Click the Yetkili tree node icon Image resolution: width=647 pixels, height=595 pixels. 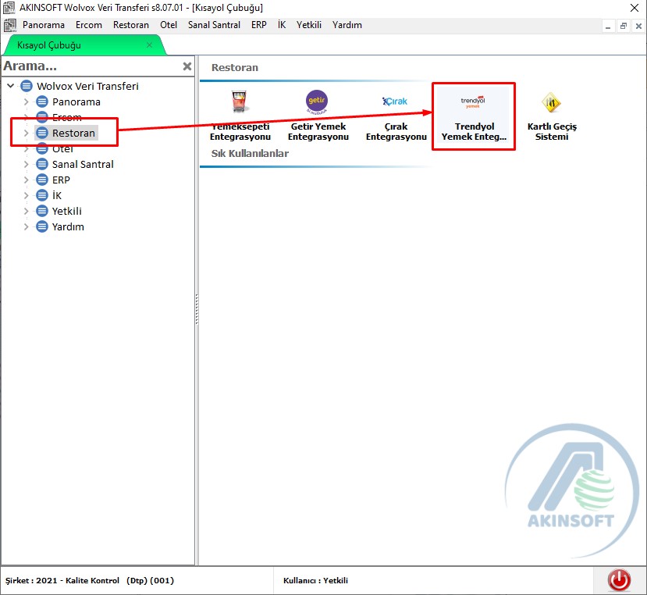[42, 211]
